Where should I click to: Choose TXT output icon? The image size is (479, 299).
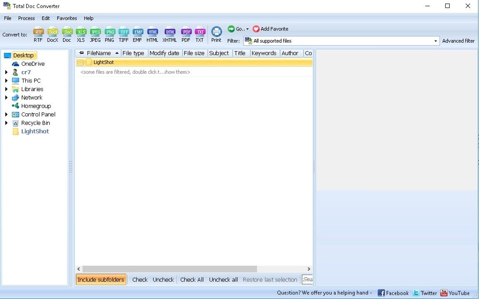pyautogui.click(x=200, y=34)
